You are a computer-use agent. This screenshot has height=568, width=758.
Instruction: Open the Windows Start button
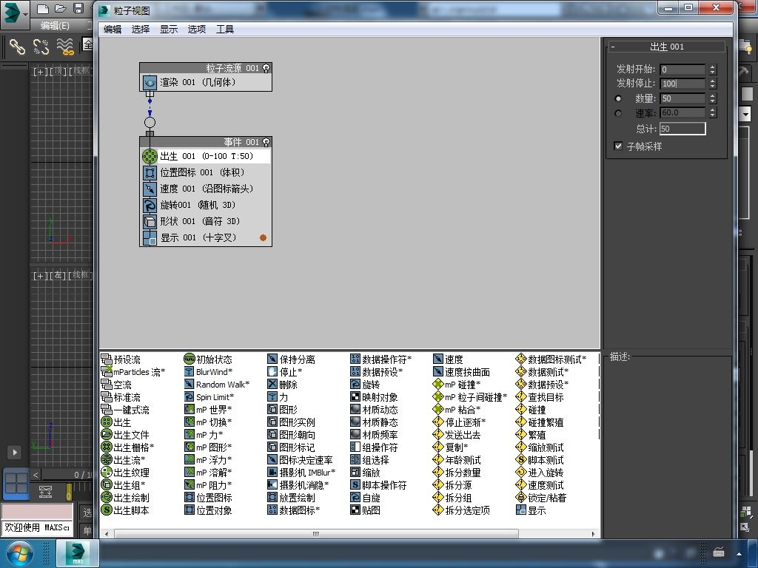19,553
